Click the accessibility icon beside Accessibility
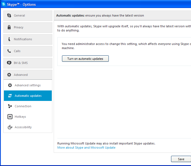Viewport: 191px width, 166px height. pyautogui.click(x=10, y=127)
